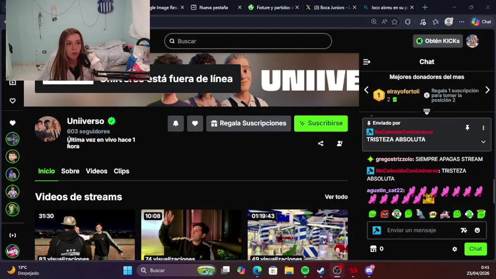Open the emoji smiley picker in chat input
Viewport: 496px width, 279px height.
pos(477,230)
